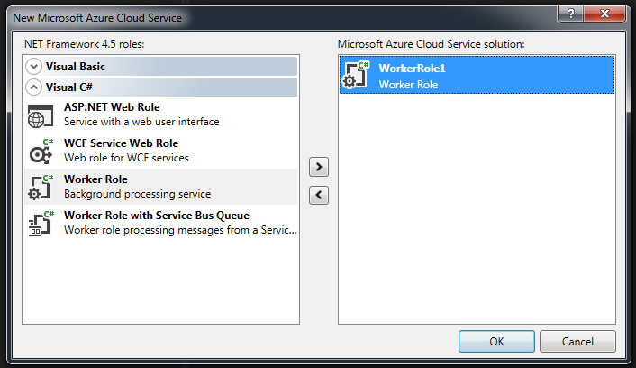The image size is (636, 368).
Task: Select the WorkerRole1 name in solution list
Action: [x=413, y=69]
